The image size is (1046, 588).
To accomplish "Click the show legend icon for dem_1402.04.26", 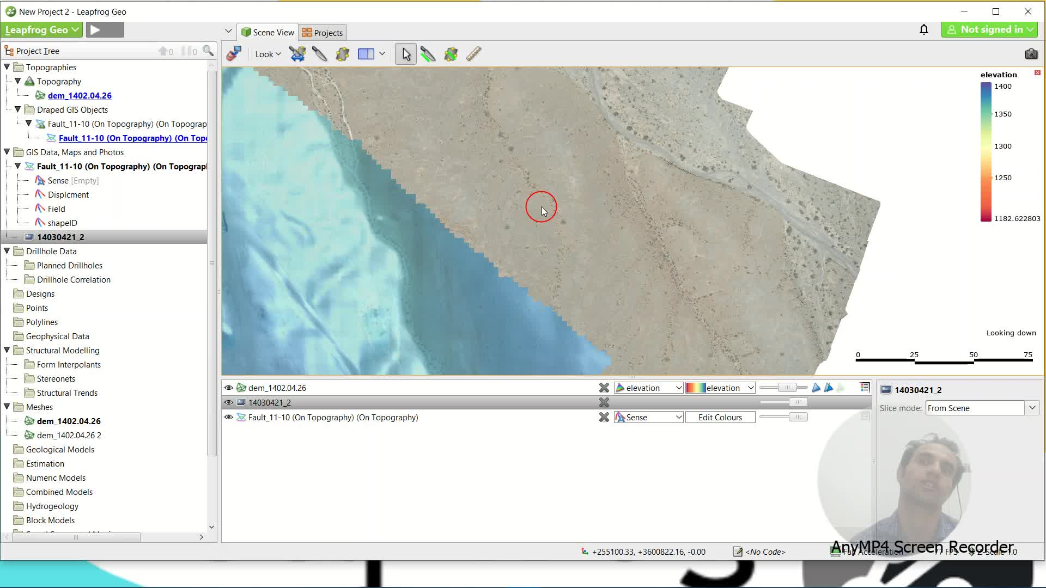I will [x=865, y=387].
